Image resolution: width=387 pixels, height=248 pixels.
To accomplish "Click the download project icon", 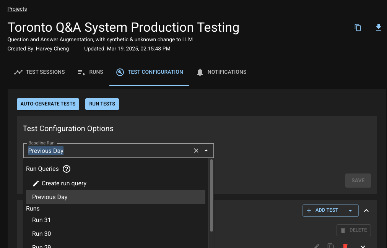I will click(378, 28).
